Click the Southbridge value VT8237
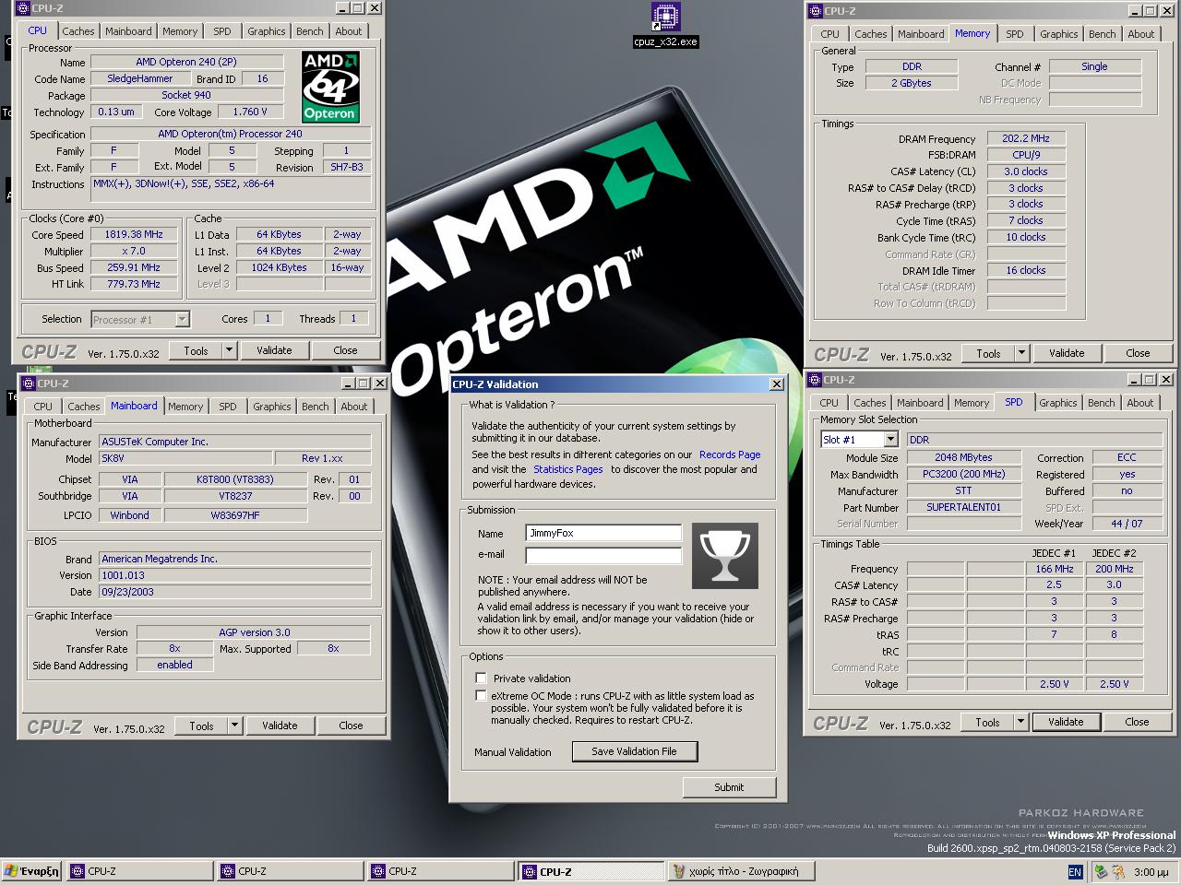Screen dimensions: 1181x885 235,496
